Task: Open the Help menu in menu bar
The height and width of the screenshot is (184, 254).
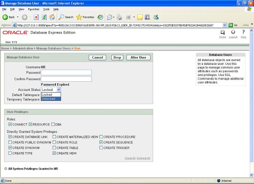Action: 56,9
